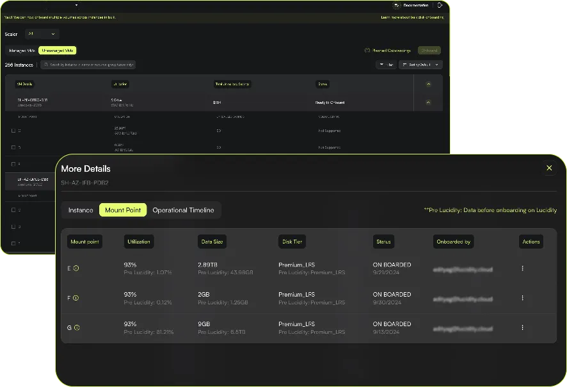Open info icon for mount point E
This screenshot has width=567, height=387.
click(76, 268)
